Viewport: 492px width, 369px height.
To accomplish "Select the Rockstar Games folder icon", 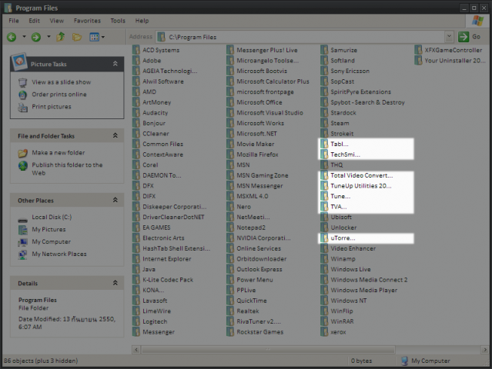I will pyautogui.click(x=230, y=332).
